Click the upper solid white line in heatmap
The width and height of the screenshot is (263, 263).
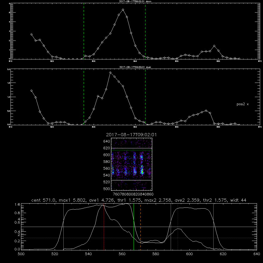(x=132, y=148)
